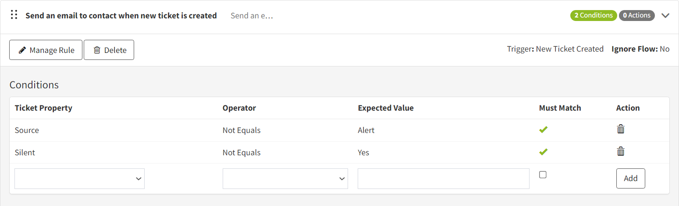Image resolution: width=679 pixels, height=206 pixels.
Task: Click the Expected Value input field
Action: pos(443,178)
